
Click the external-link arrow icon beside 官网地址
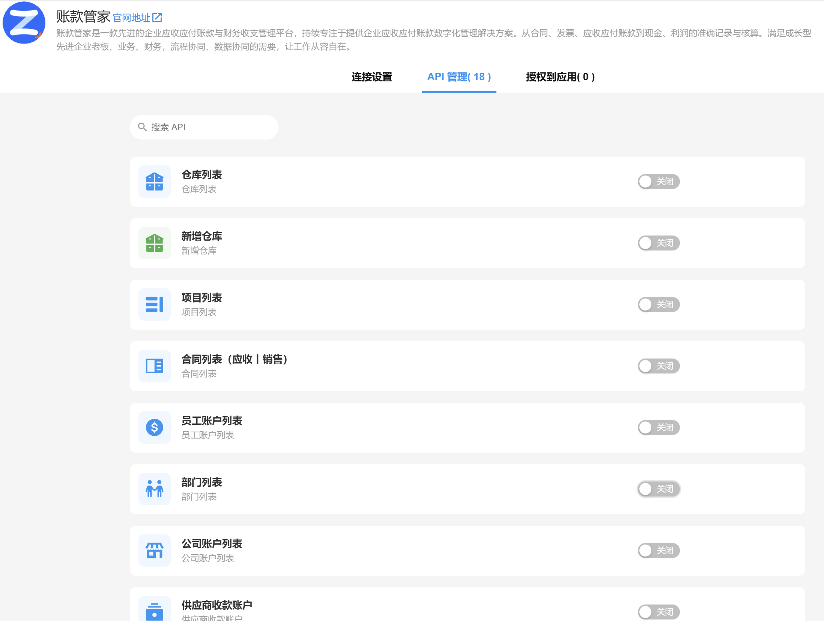[157, 17]
